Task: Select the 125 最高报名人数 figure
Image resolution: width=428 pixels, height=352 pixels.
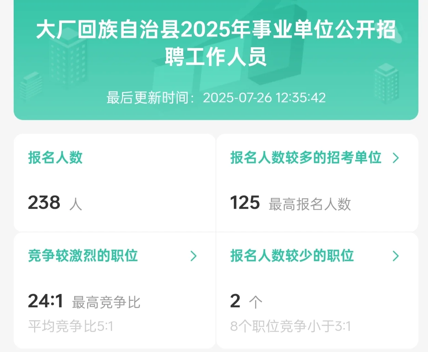Action: [291, 203]
